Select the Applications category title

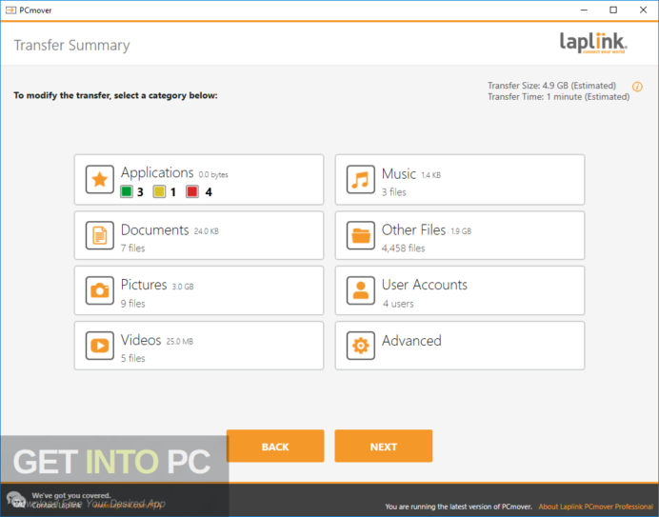click(x=157, y=172)
